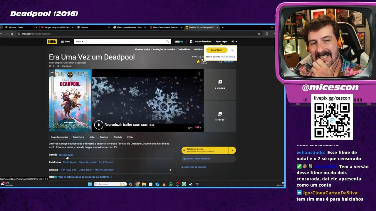Open the '2 VÍDEOS' tile
This screenshot has width=376, height=211.
click(220, 84)
